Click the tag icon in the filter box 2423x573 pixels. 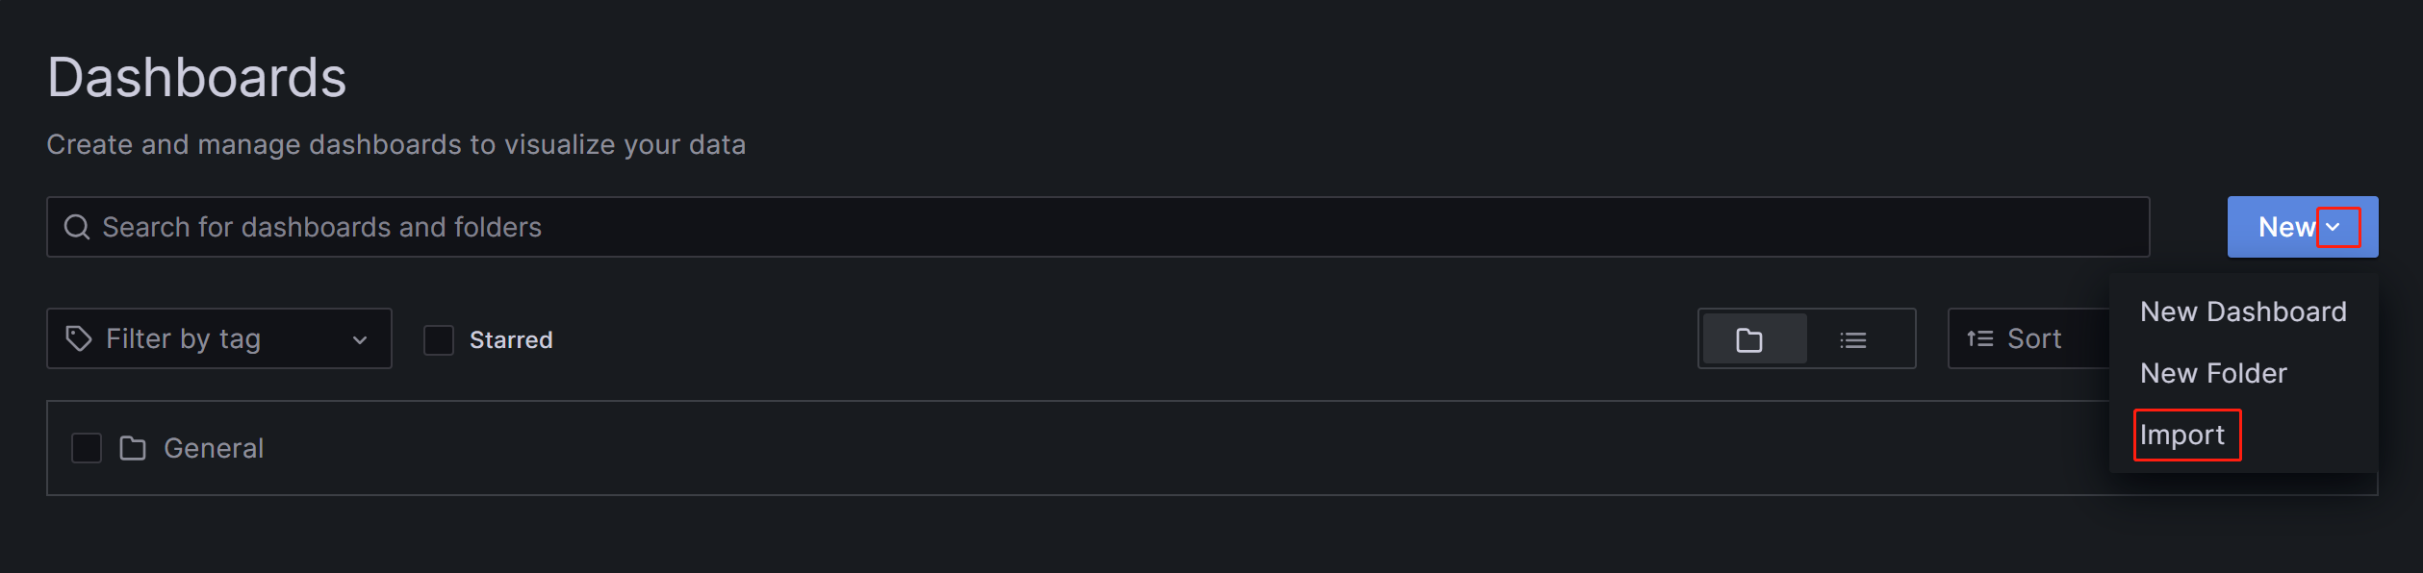(x=79, y=338)
